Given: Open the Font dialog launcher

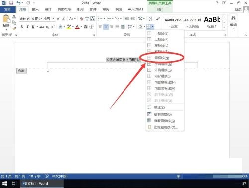Looking at the screenshot, I should pyautogui.click(x=94, y=35).
